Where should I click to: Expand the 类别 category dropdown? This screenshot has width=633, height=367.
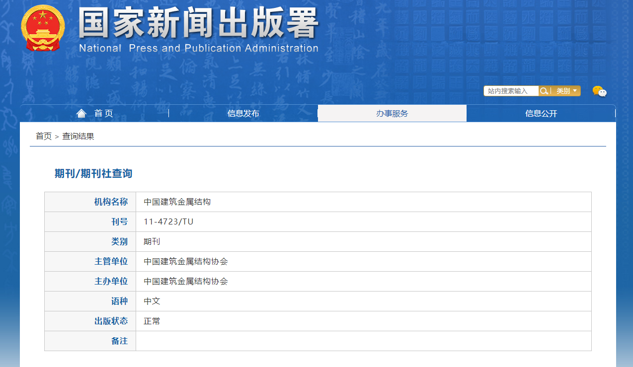(566, 91)
